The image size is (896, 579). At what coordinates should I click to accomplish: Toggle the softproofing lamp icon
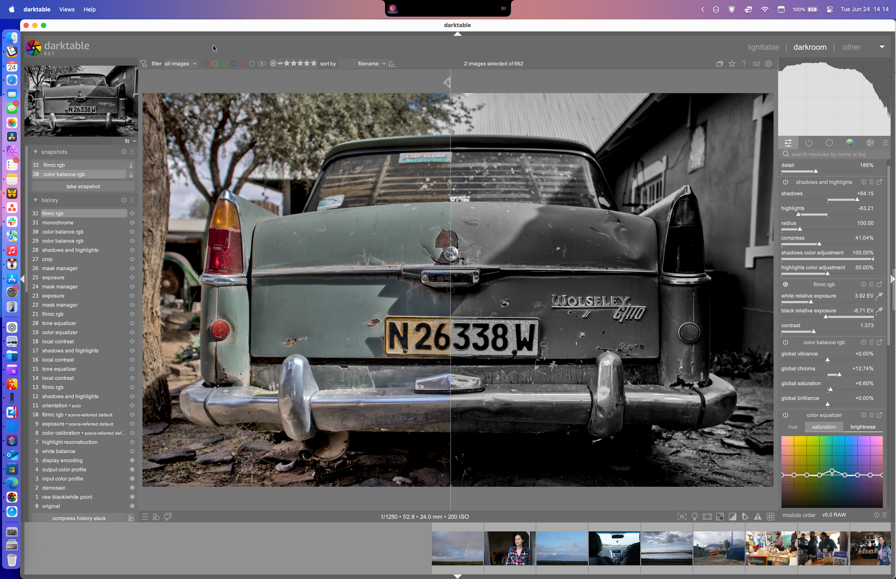tap(695, 516)
